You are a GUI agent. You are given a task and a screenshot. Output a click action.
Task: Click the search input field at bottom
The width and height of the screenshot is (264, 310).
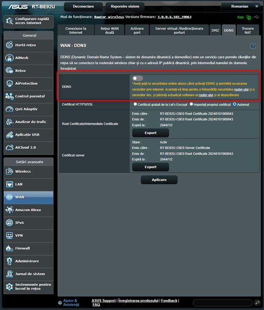(222, 302)
